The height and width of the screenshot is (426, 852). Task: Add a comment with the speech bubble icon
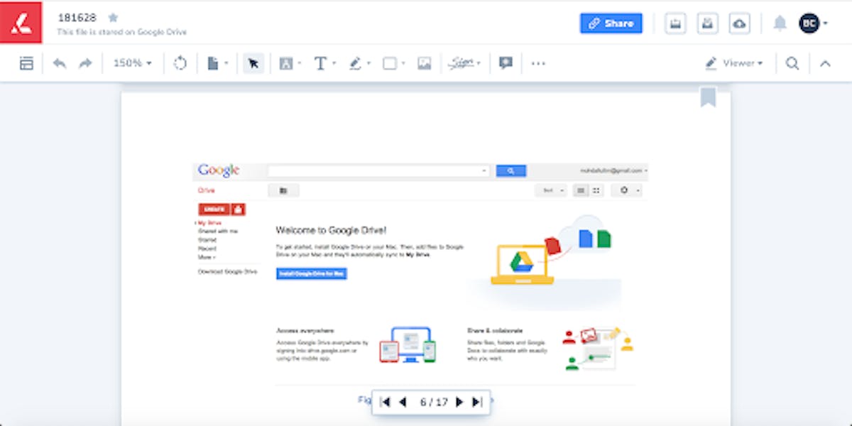tap(506, 63)
